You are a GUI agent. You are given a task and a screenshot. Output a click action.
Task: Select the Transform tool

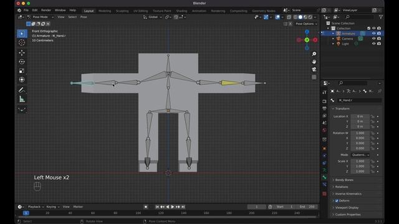point(22,80)
